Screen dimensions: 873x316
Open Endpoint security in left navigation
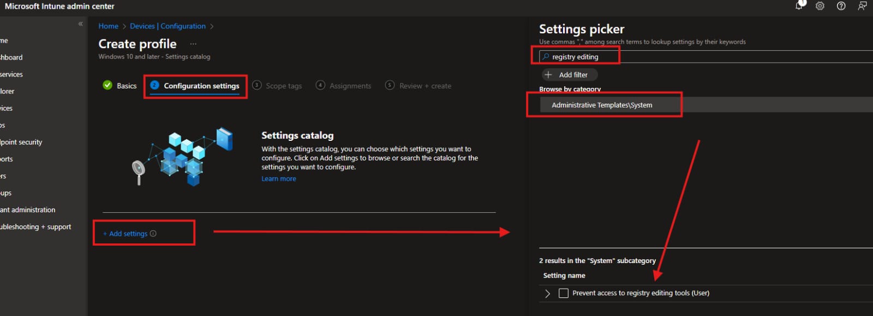pos(21,142)
